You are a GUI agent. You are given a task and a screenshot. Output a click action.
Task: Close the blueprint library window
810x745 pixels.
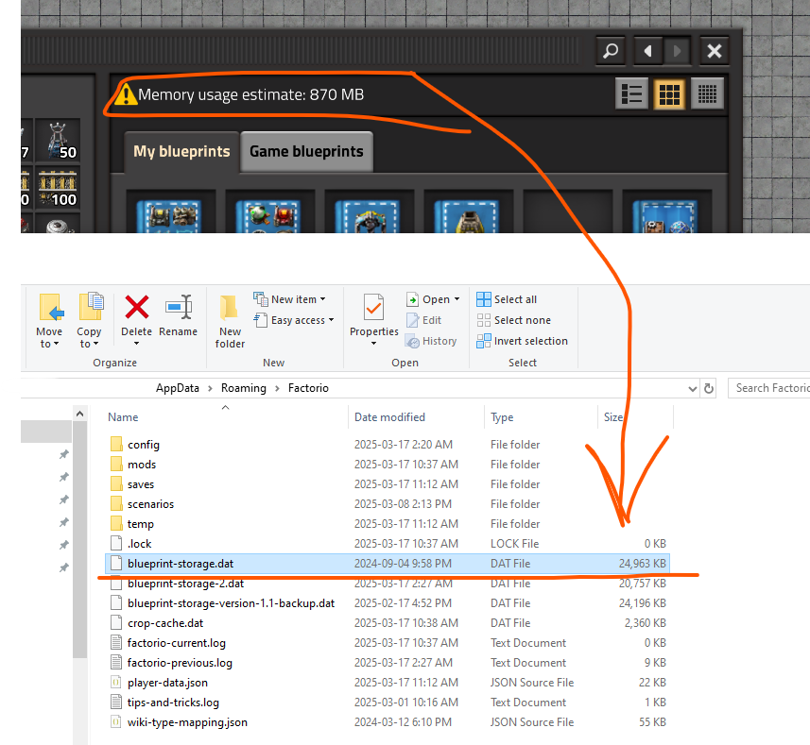tap(715, 51)
